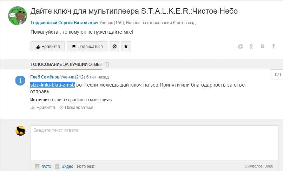Attach a video via Видео link

(x=67, y=166)
